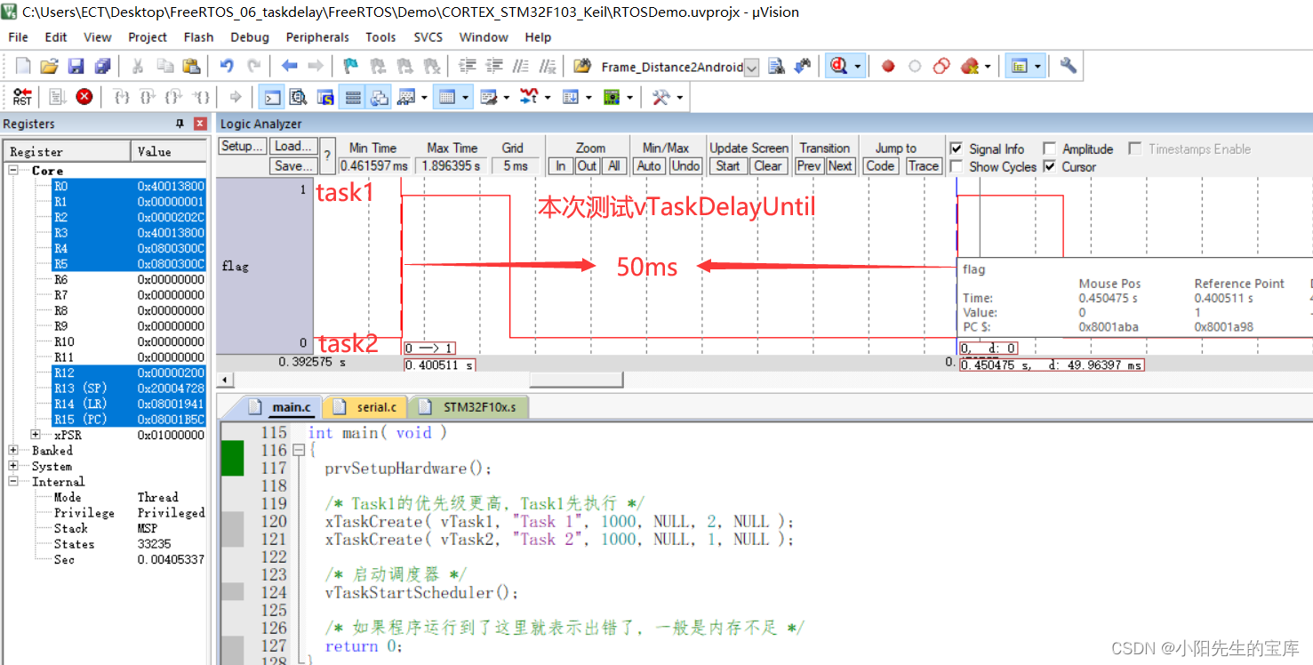This screenshot has width=1313, height=665.
Task: Open the Serial Windows dropdown arrow
Action: (507, 97)
